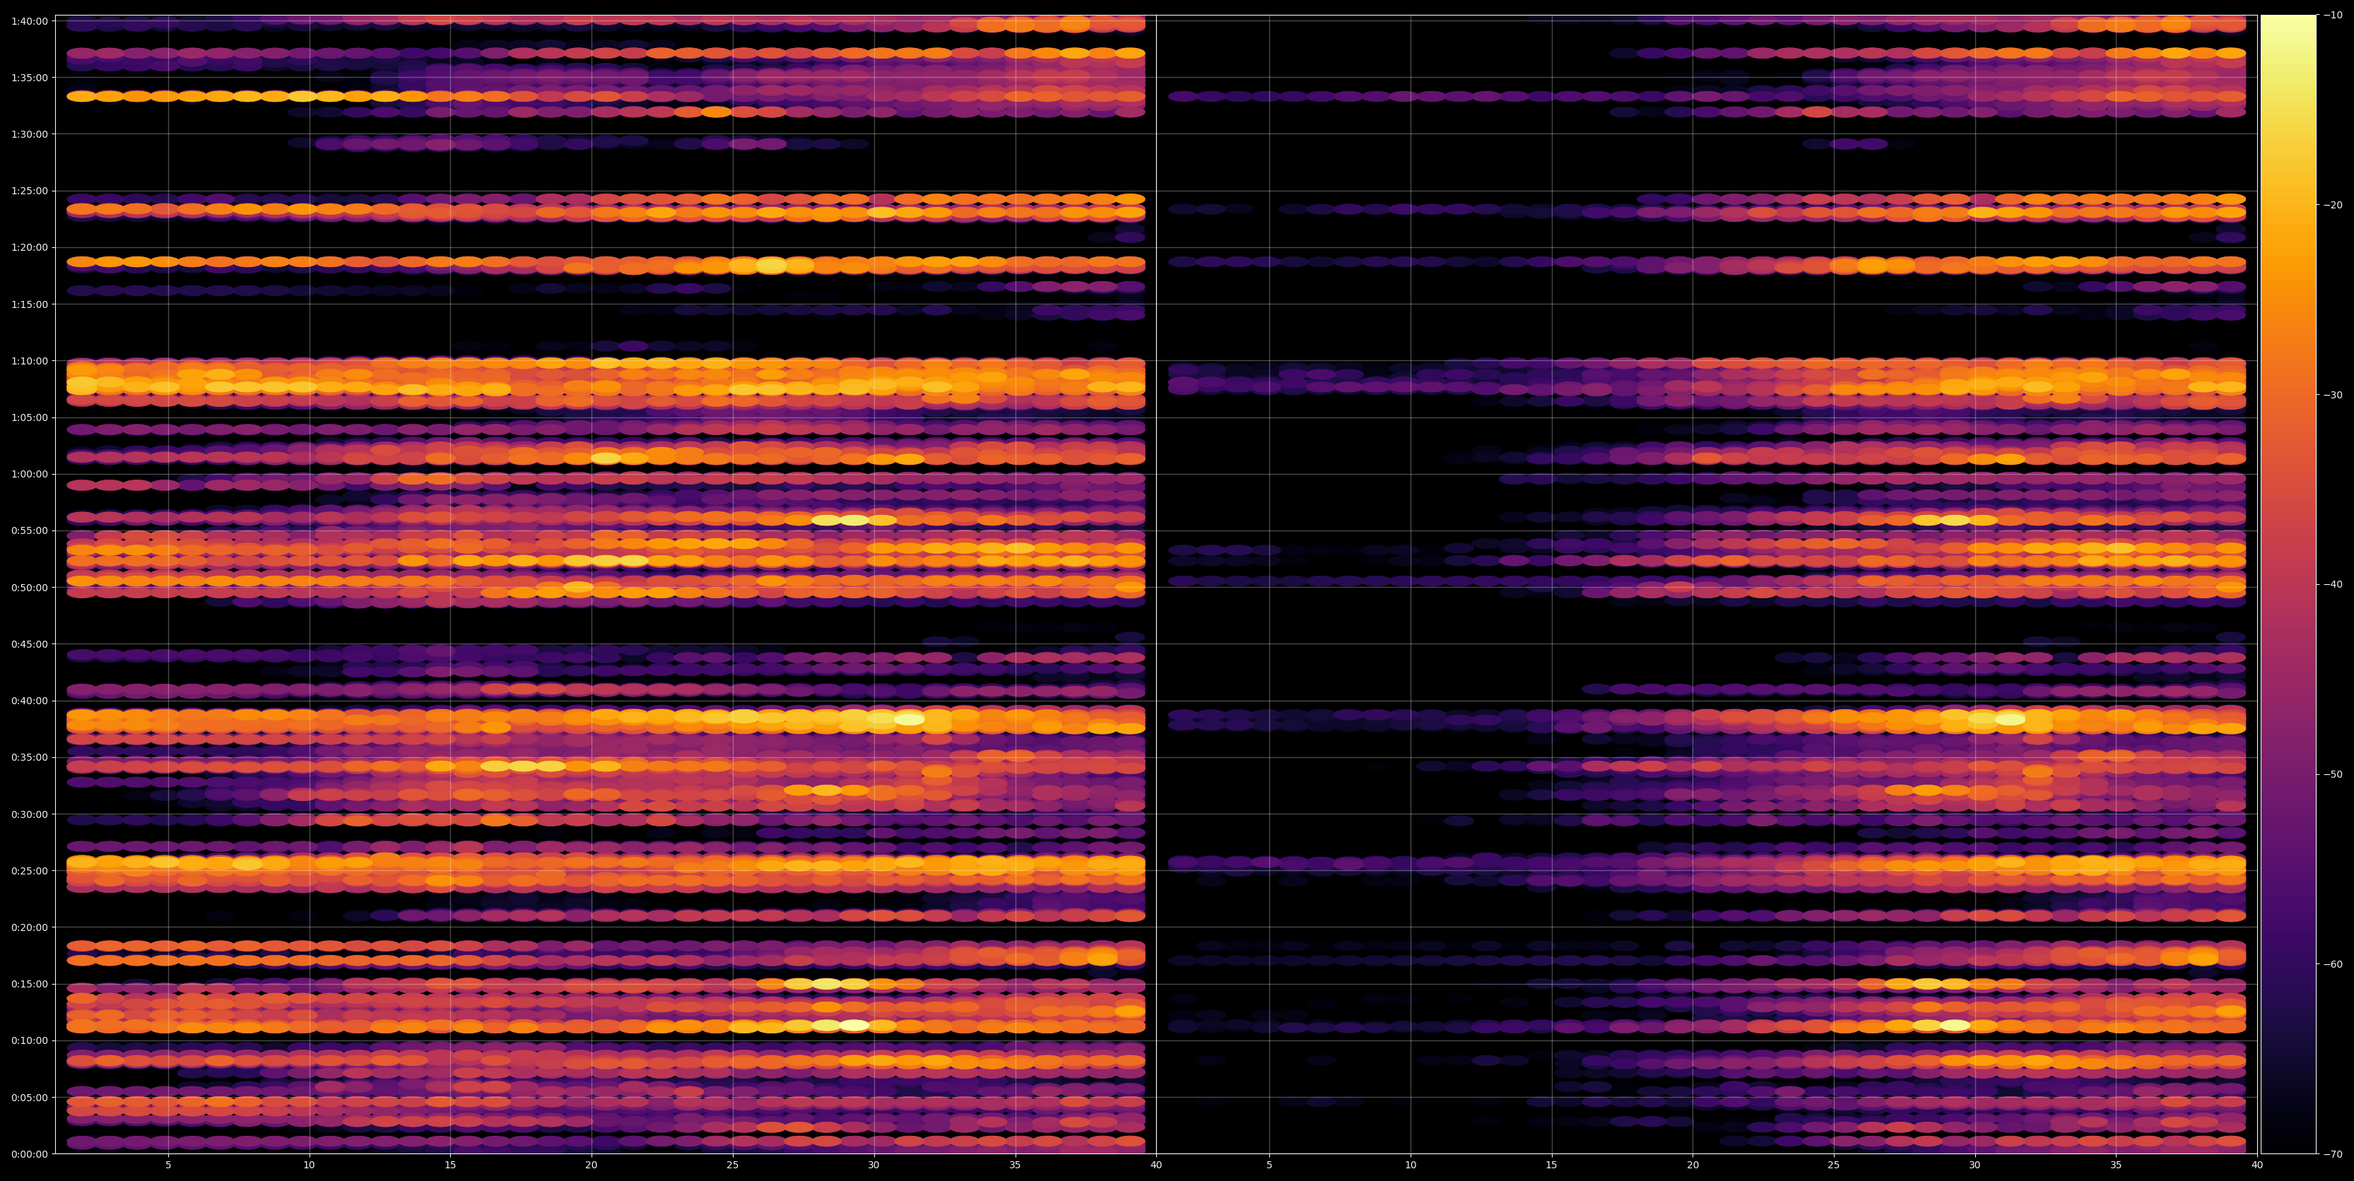Pick the −40 colorbar tick label
The image size is (2354, 1181).
pos(2333,585)
